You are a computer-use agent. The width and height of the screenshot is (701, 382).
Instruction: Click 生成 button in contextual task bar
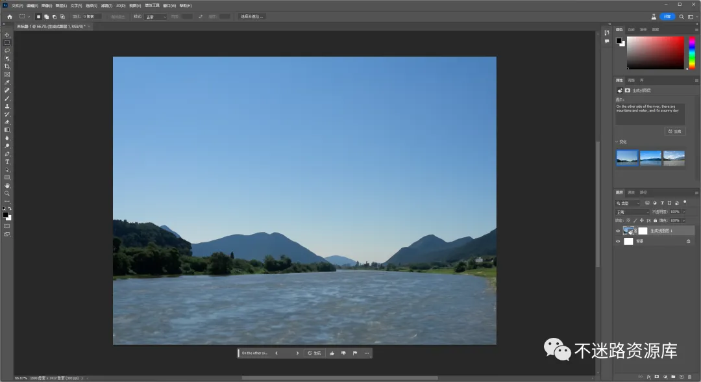[314, 353]
